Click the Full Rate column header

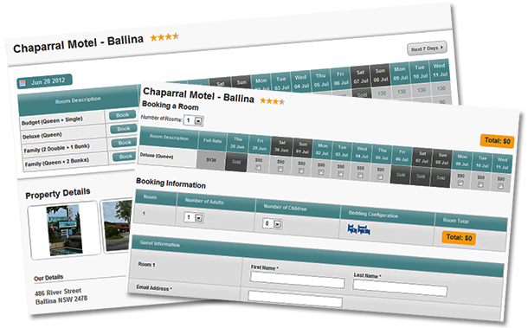[x=212, y=141]
